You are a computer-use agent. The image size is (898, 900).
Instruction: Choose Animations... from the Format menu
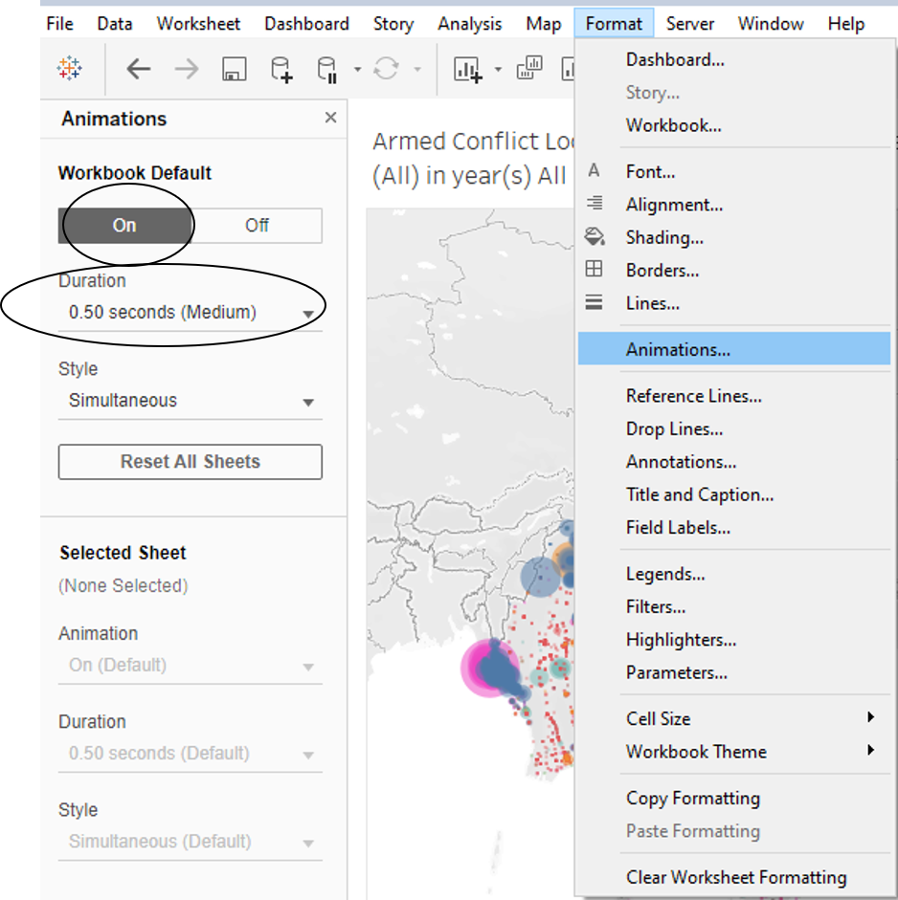coord(678,350)
